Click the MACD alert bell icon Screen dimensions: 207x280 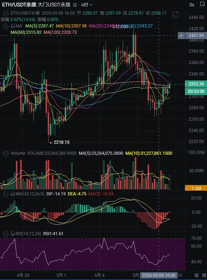click(13, 194)
